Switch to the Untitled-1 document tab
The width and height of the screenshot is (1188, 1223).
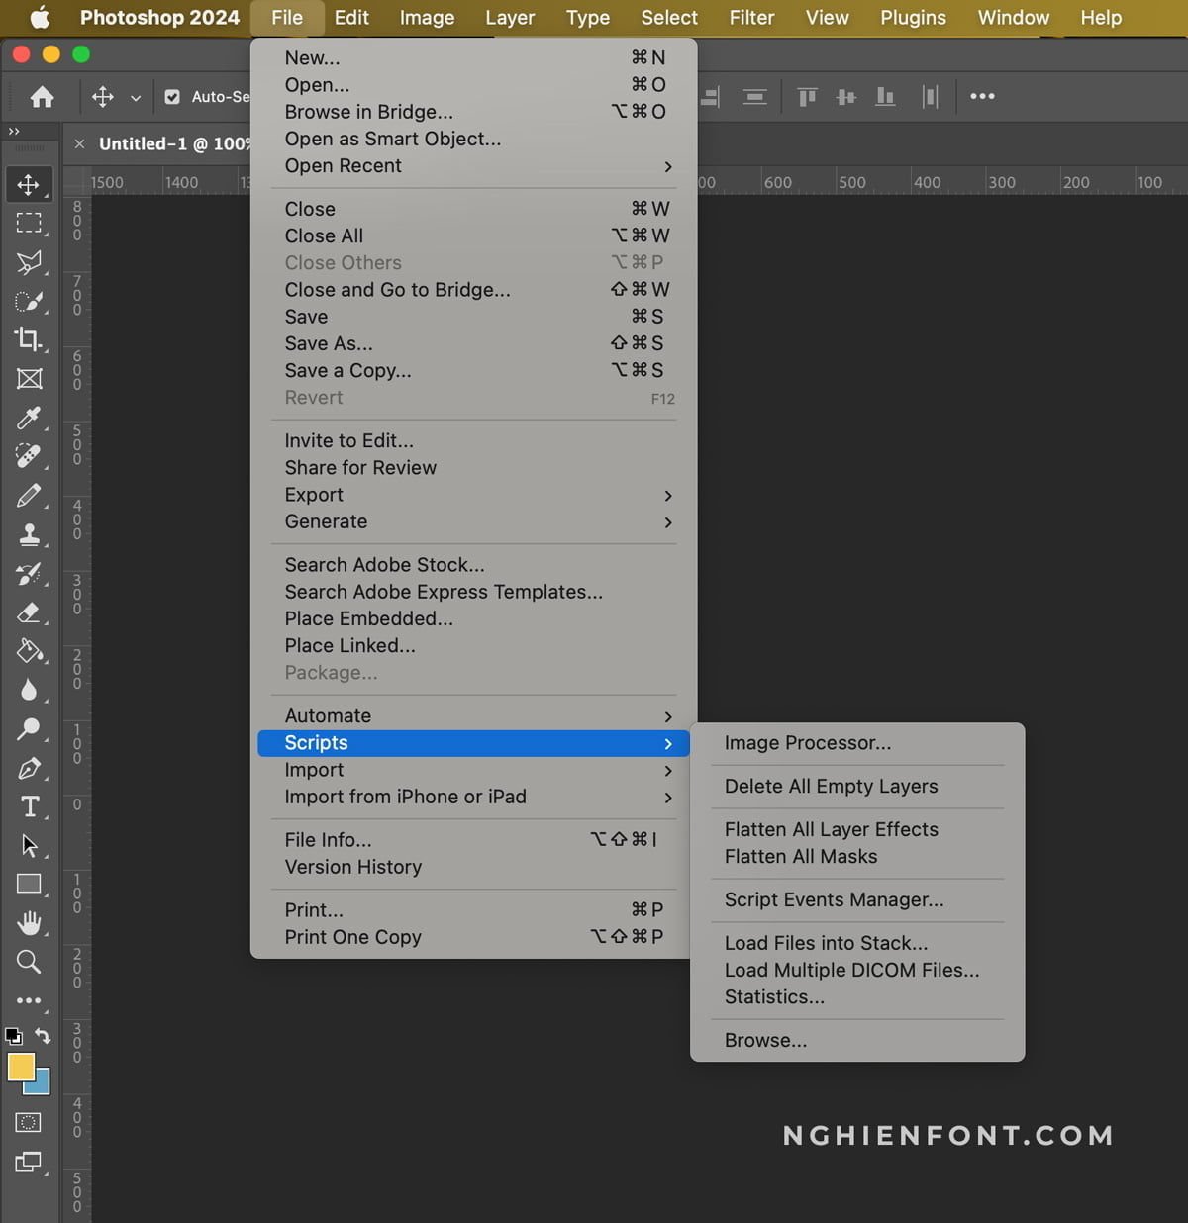pos(174,144)
